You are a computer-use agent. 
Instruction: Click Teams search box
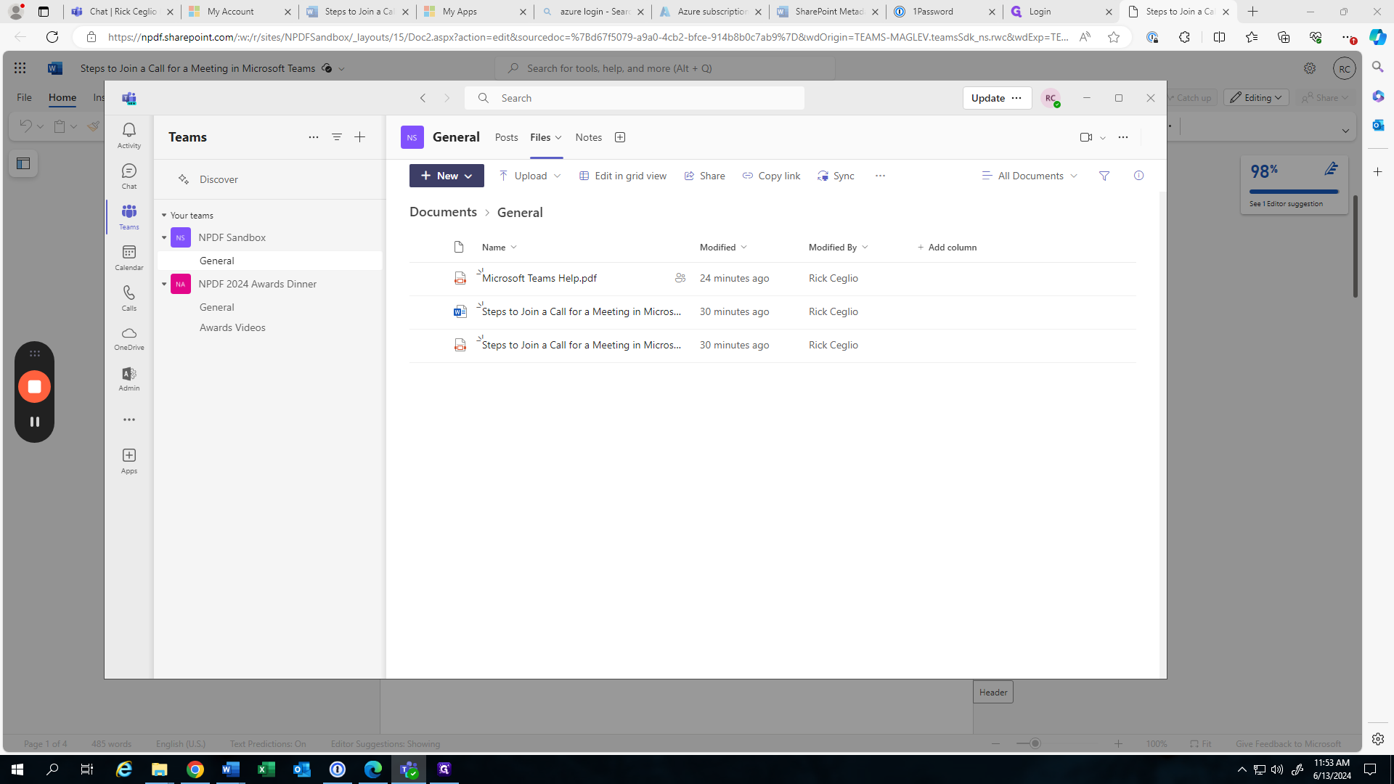click(x=635, y=98)
